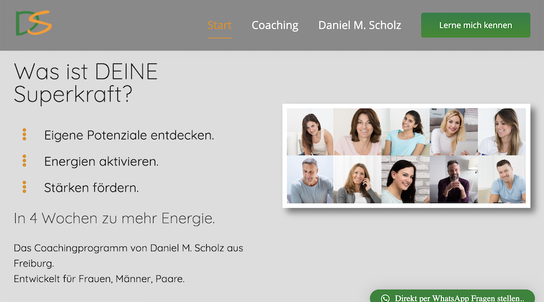Viewport: 544px width, 302px height.
Task: Click the blonde woman holding a tablet
Action: click(454, 132)
